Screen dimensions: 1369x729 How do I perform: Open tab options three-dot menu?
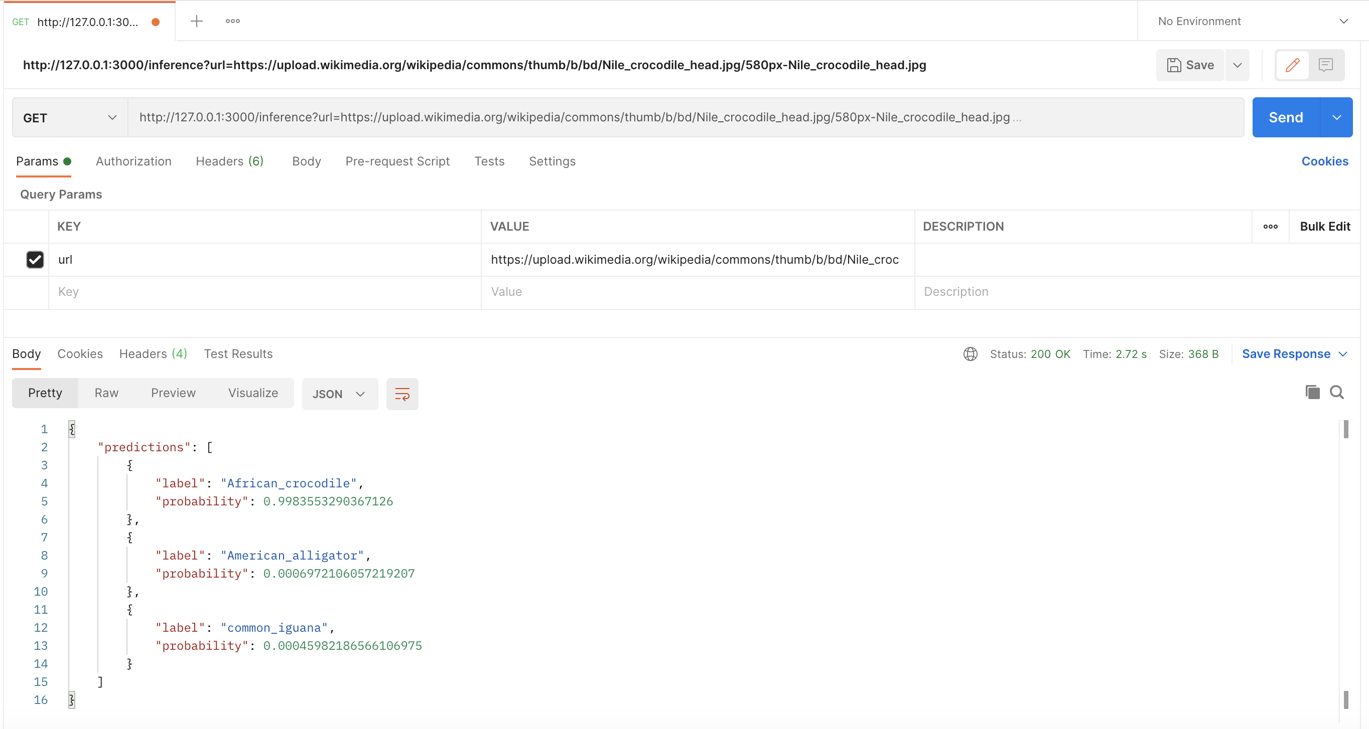pyautogui.click(x=233, y=21)
